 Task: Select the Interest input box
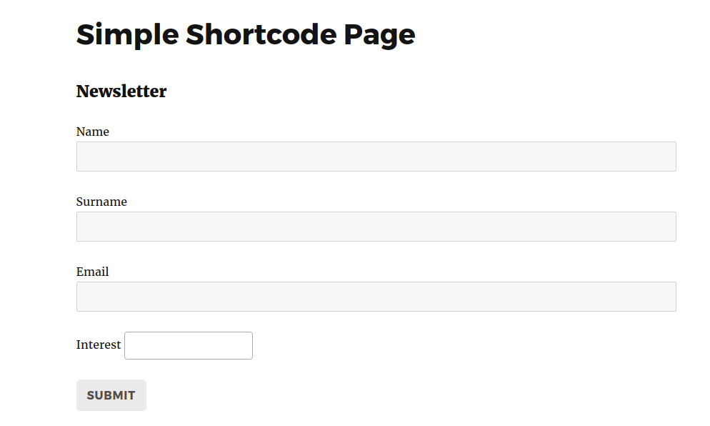click(x=189, y=346)
